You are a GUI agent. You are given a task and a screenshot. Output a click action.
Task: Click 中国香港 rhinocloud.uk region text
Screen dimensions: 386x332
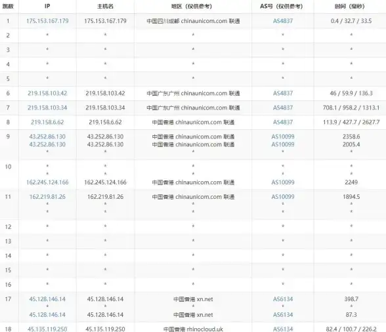(193, 329)
